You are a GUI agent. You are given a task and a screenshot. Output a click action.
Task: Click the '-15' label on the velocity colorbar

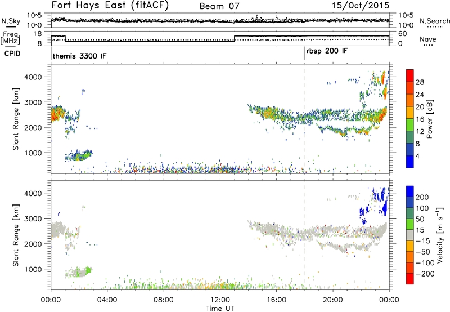(x=423, y=241)
